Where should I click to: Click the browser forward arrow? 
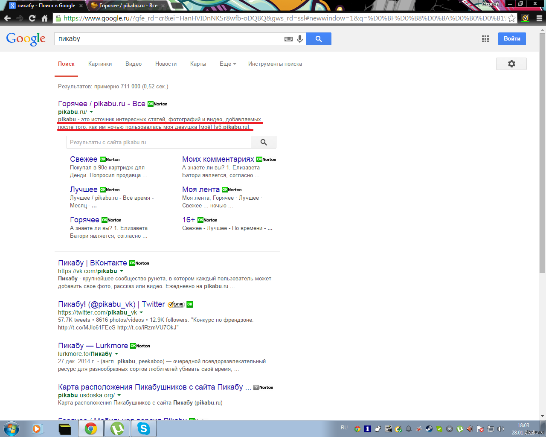20,18
